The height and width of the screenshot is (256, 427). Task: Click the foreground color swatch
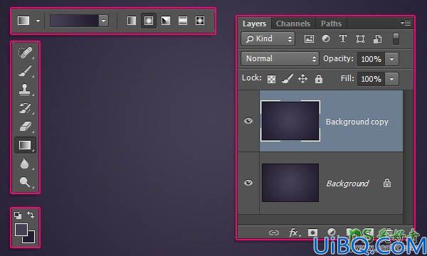click(x=21, y=230)
